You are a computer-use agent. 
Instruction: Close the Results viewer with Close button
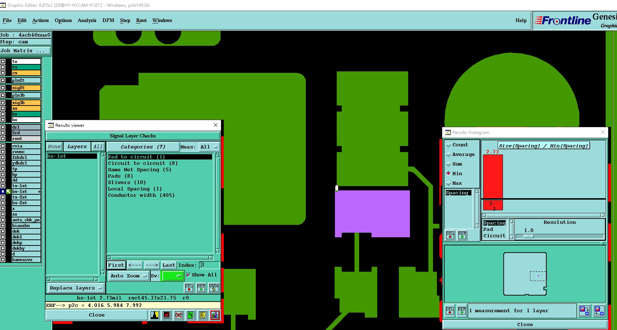click(97, 315)
